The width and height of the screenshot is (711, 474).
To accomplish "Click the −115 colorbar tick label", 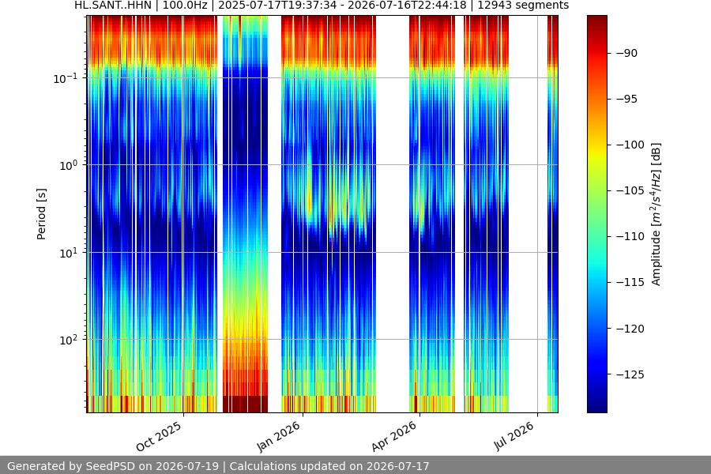I will [630, 282].
